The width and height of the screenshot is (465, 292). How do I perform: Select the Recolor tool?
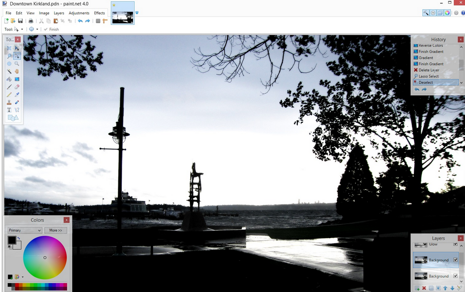point(17,102)
